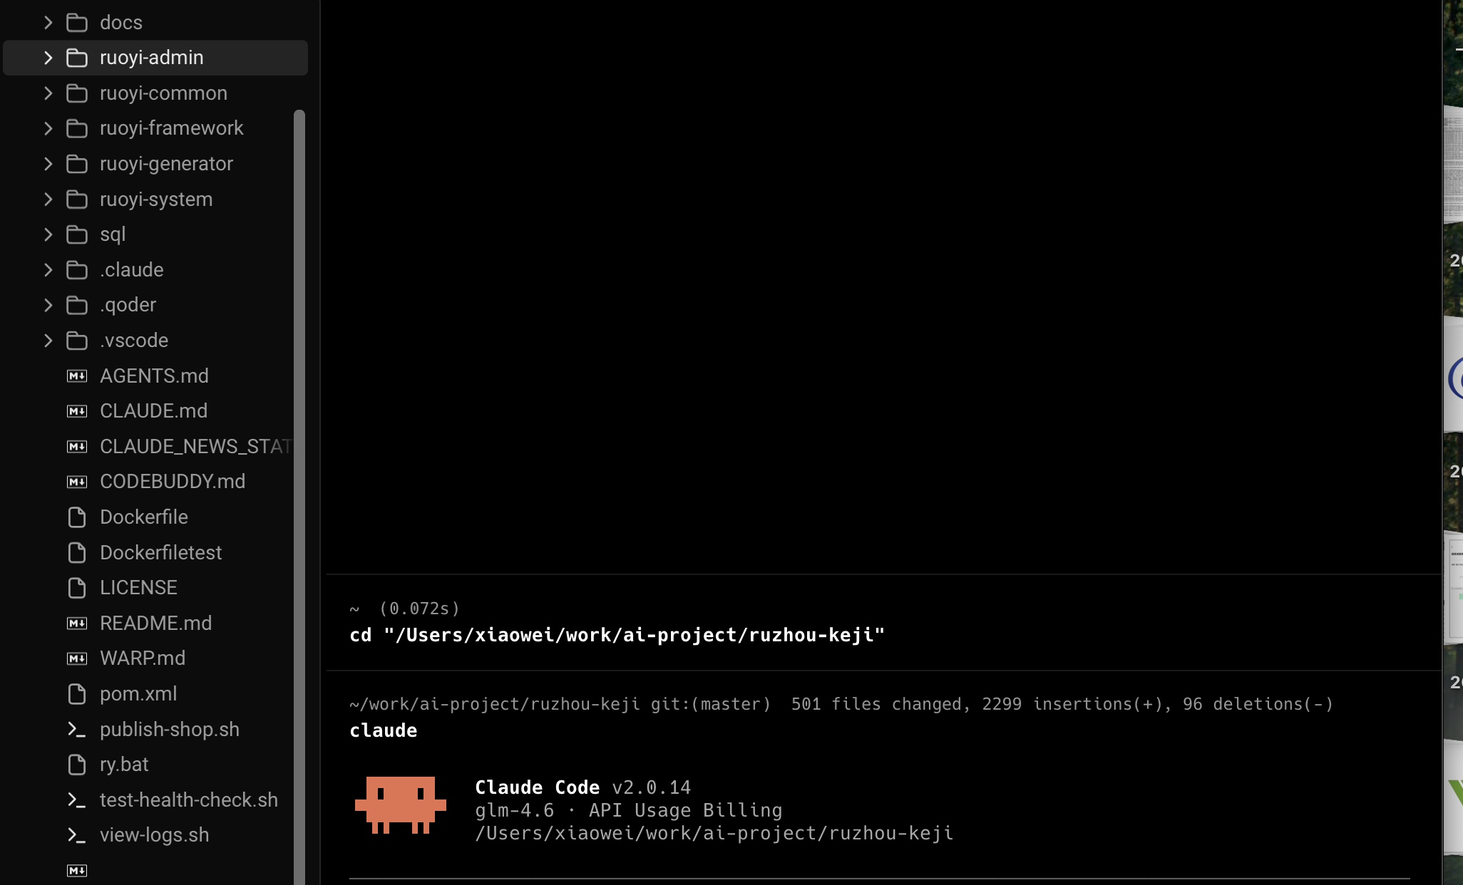Click the AGENTS.md markdown icon
The width and height of the screenshot is (1463, 885).
[x=77, y=376]
